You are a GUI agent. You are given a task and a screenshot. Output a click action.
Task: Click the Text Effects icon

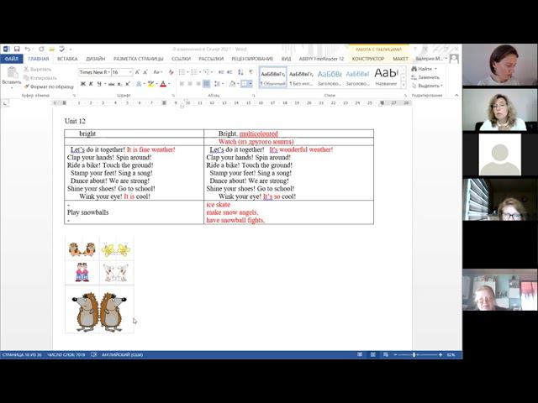(x=139, y=84)
